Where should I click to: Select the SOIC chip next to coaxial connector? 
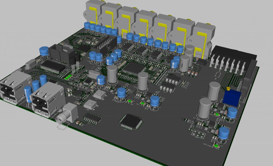tap(92, 118)
